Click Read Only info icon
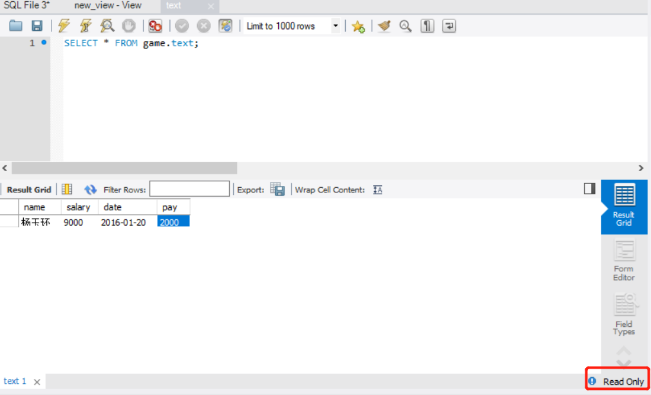The image size is (651, 395). [x=592, y=381]
